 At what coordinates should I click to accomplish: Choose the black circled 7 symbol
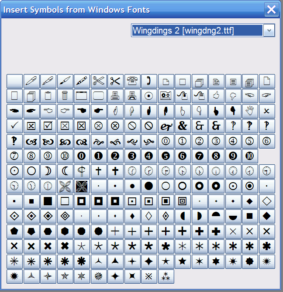pos(199,156)
